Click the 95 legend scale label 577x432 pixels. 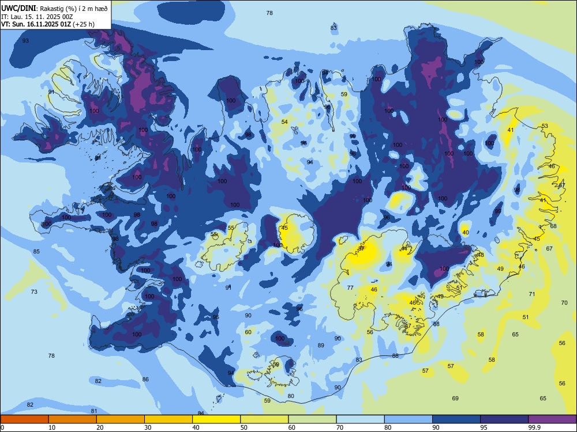click(x=484, y=427)
